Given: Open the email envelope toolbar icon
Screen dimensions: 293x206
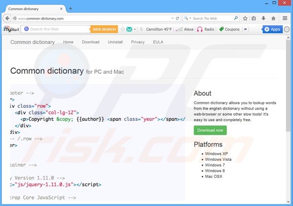Looking at the screenshot, I should click(129, 29).
